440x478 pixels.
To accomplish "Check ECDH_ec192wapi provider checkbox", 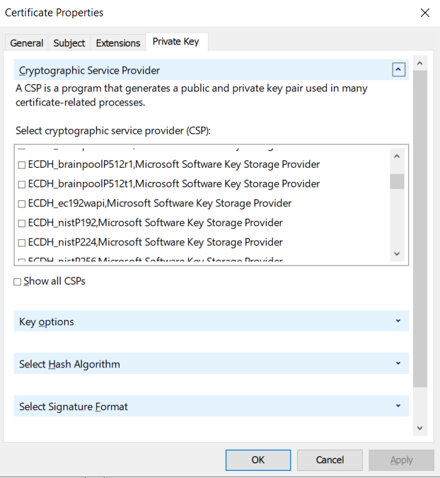I will (22, 204).
